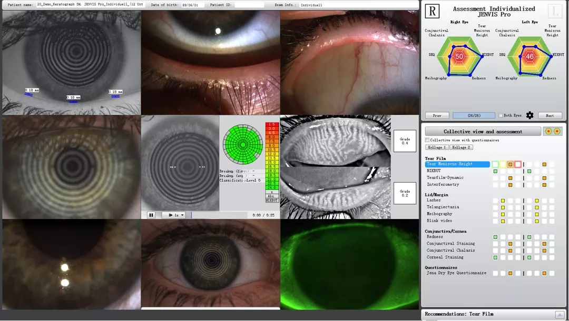Expand the Recommendations: Tear Film panel

[x=560, y=314]
